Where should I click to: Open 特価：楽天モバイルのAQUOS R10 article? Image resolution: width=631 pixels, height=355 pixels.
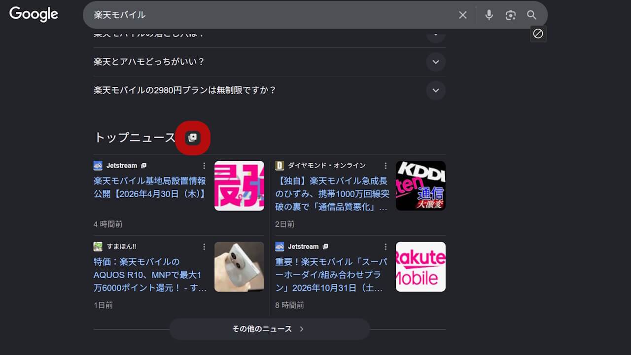click(150, 275)
